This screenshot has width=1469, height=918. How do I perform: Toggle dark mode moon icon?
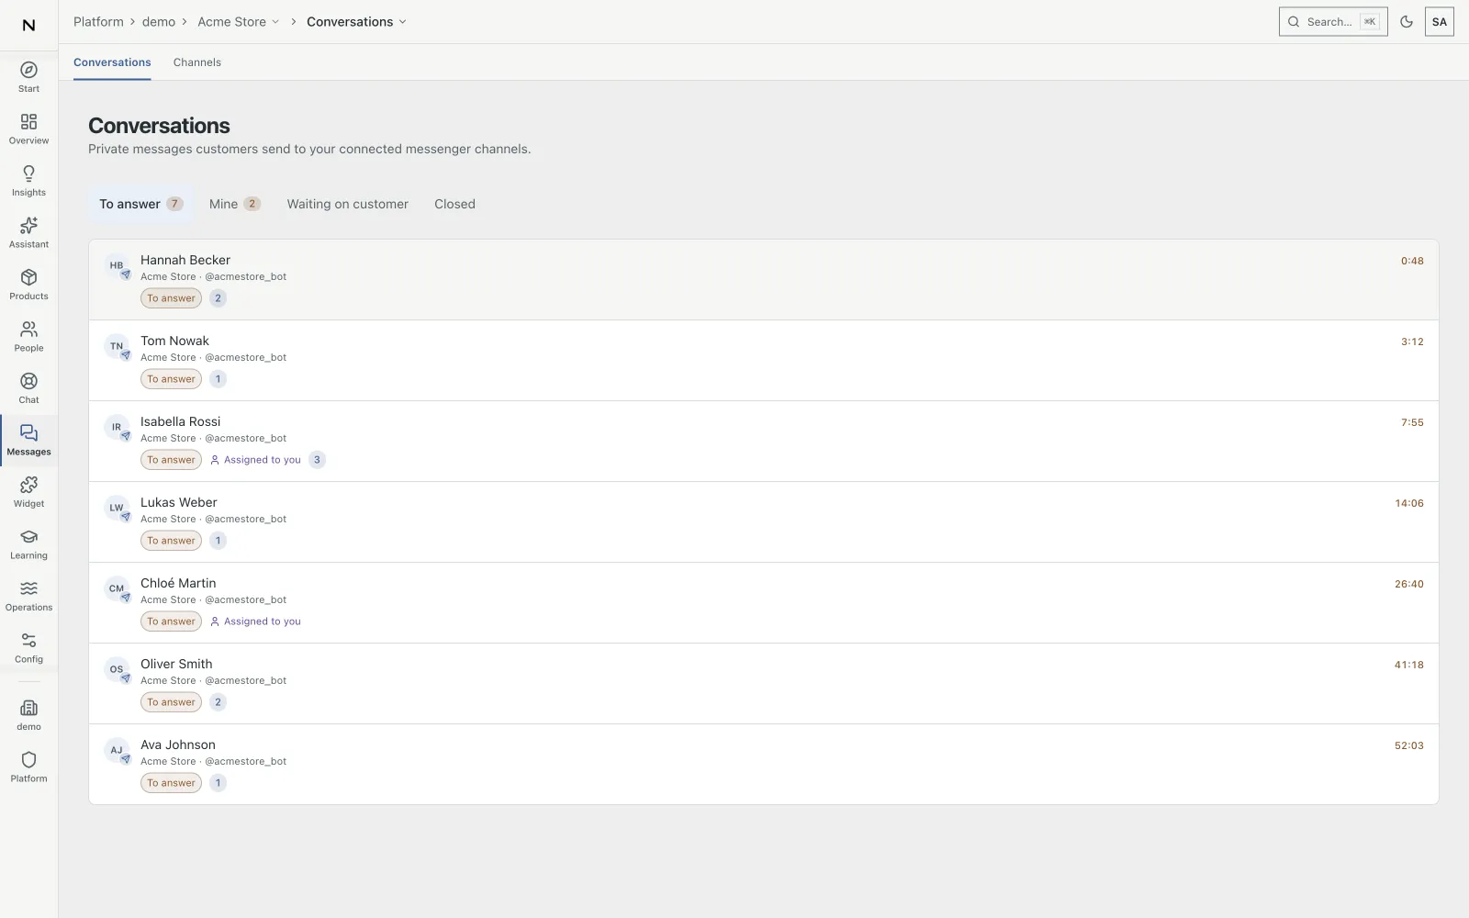point(1407,22)
